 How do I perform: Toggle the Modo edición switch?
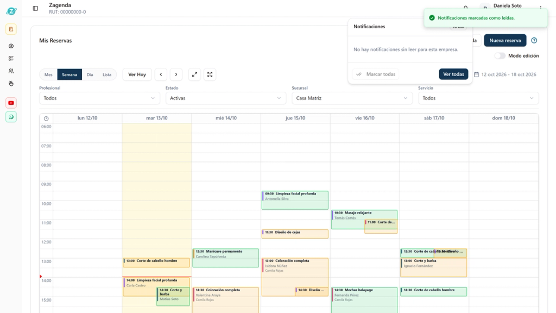click(x=500, y=56)
